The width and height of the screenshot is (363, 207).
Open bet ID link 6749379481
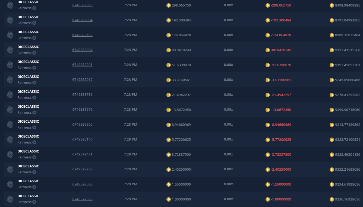(x=82, y=154)
